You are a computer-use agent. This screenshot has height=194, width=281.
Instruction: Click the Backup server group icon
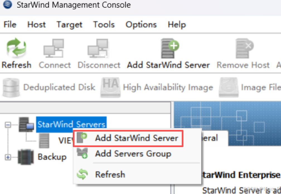(26, 157)
